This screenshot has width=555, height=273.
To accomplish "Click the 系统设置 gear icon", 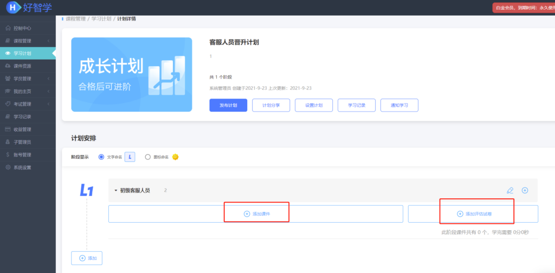I will click(8, 167).
